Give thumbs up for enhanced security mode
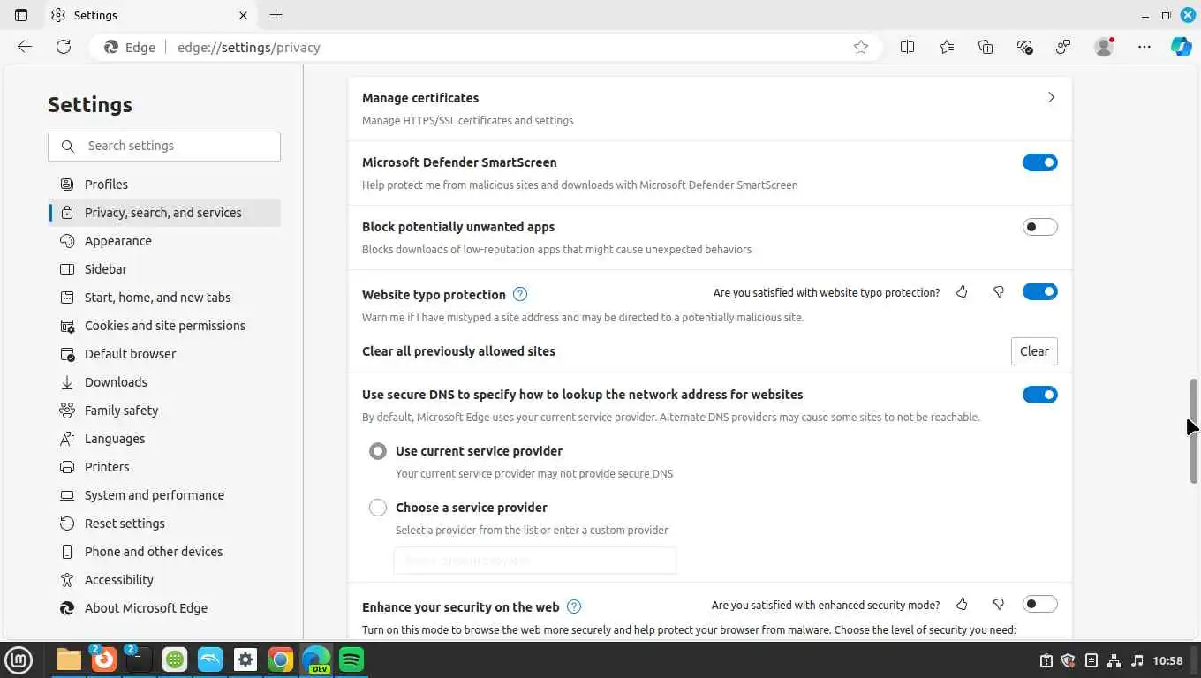Screen dimensions: 1201x678 click(962, 604)
